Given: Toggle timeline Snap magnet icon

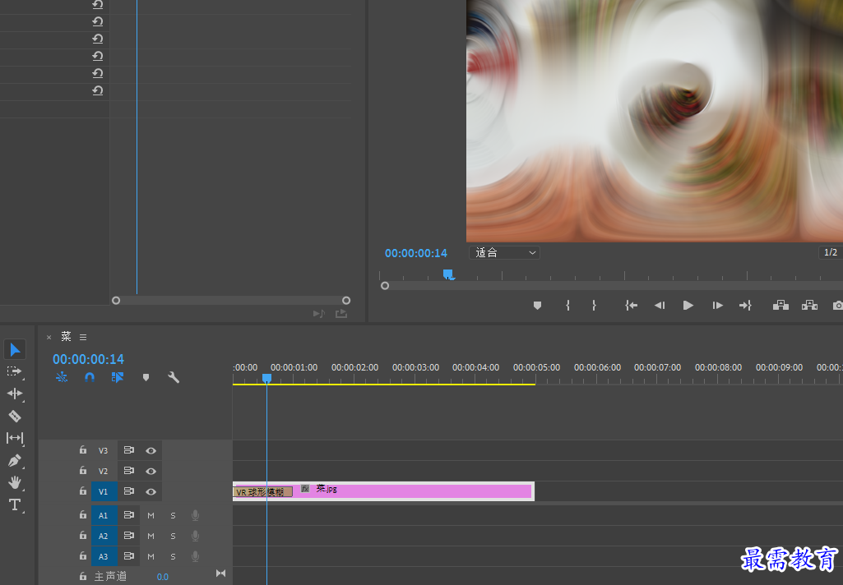Looking at the screenshot, I should 90,377.
